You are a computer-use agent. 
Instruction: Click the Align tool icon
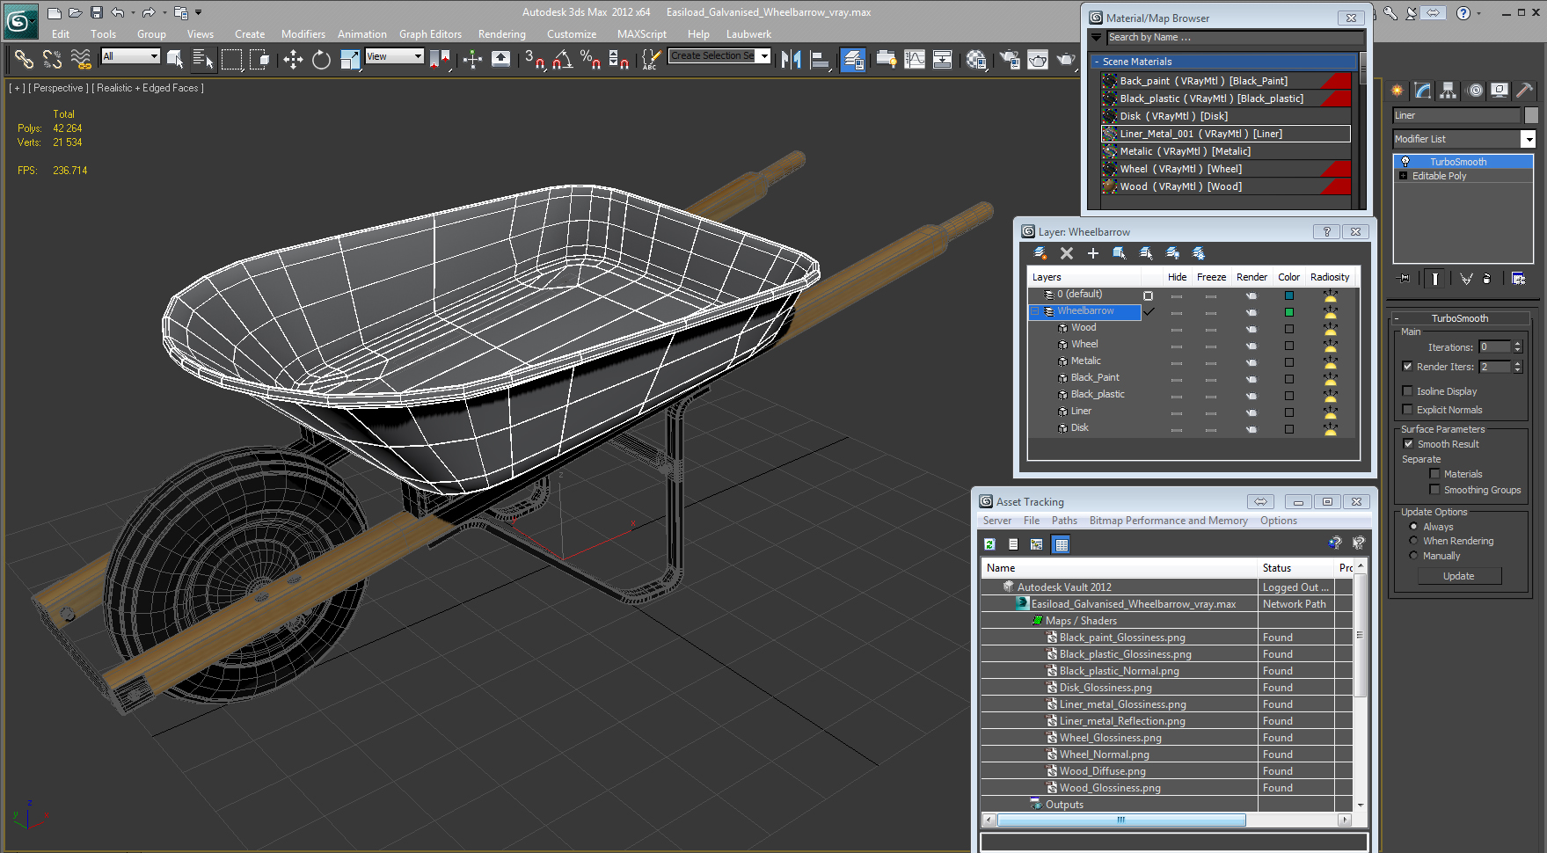point(820,59)
